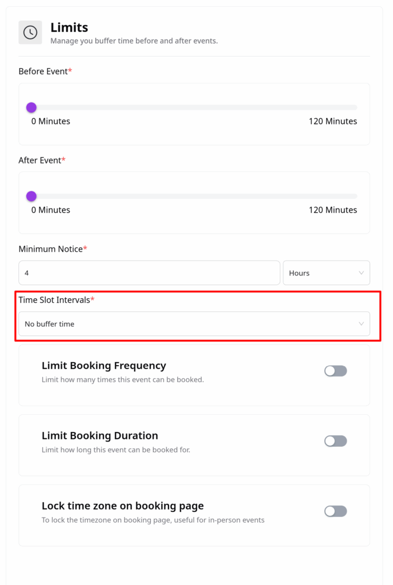Click the Limits section heading
The width and height of the screenshot is (393, 585).
69,27
